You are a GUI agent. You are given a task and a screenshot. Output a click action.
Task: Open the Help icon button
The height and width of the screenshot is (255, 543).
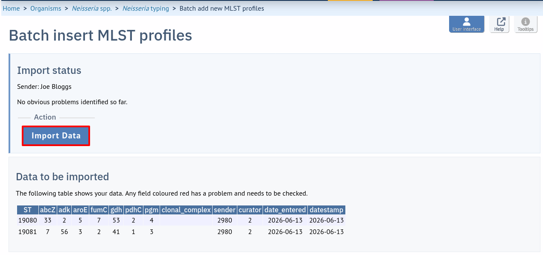click(x=499, y=24)
